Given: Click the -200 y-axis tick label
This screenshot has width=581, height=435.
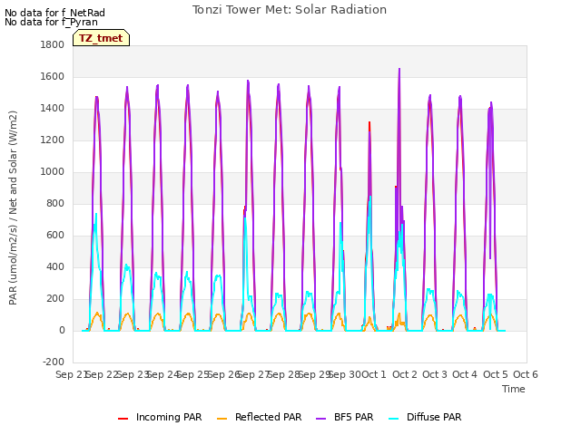Looking at the screenshot, I should [54, 362].
